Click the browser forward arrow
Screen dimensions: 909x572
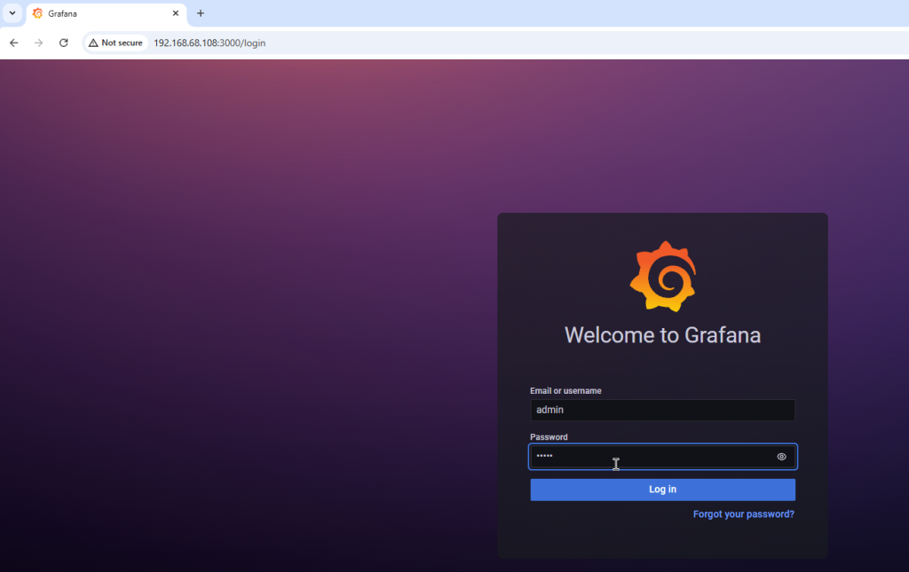[x=38, y=43]
